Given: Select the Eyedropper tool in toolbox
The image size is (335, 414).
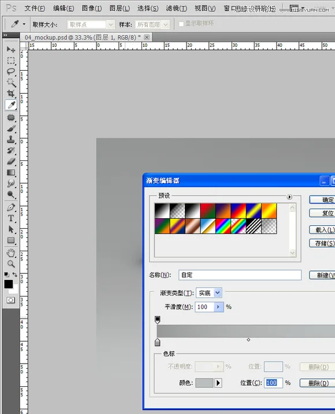Looking at the screenshot, I should (x=11, y=105).
